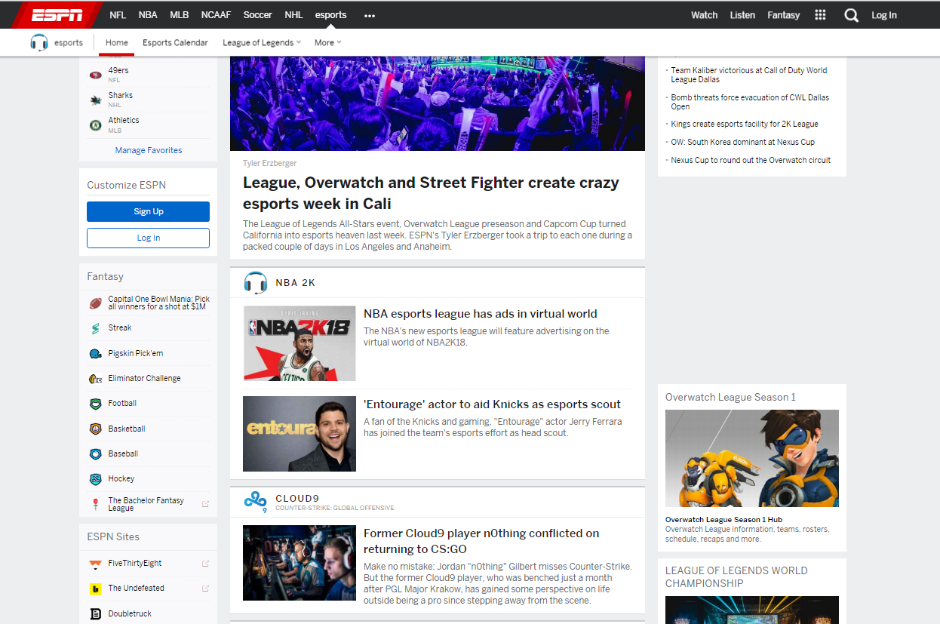Click the Capital One Bowl Mania football icon
The image size is (940, 624).
95,303
